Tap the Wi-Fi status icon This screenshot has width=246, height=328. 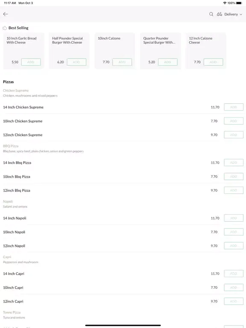(x=225, y=3)
